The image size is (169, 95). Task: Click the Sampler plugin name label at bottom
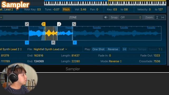point(73,69)
